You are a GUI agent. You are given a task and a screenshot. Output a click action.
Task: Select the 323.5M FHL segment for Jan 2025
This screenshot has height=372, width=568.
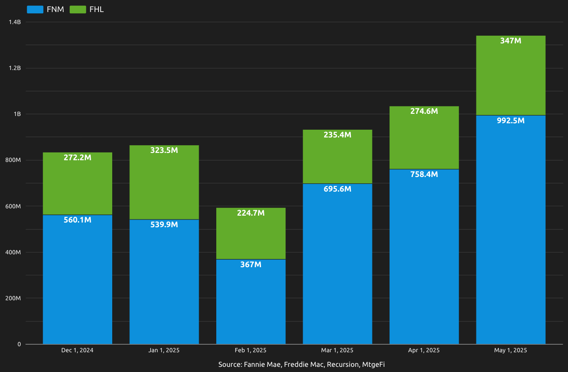pyautogui.click(x=164, y=180)
